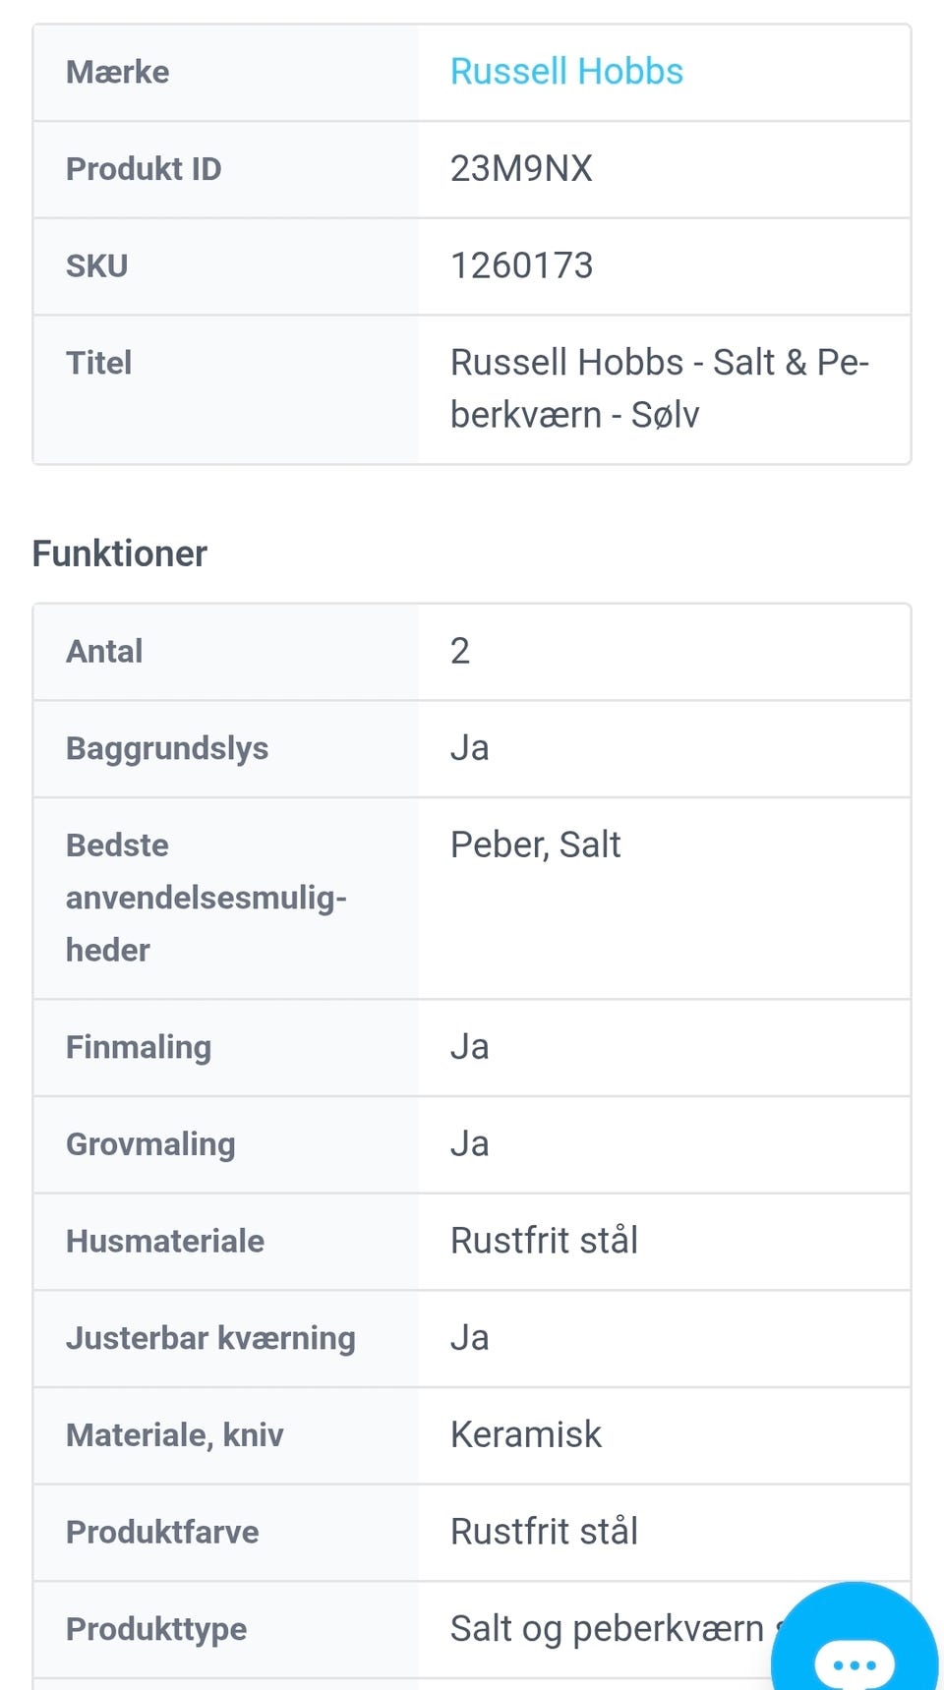Image resolution: width=944 pixels, height=1690 pixels.
Task: Click the SKU number 1260173
Action: (521, 265)
